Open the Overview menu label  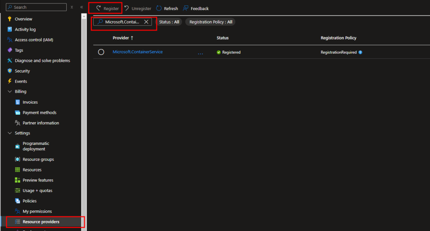pos(24,19)
